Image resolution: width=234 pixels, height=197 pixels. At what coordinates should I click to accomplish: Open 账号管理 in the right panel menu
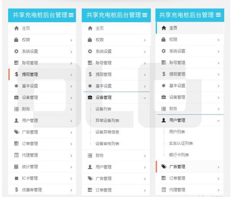point(190,63)
